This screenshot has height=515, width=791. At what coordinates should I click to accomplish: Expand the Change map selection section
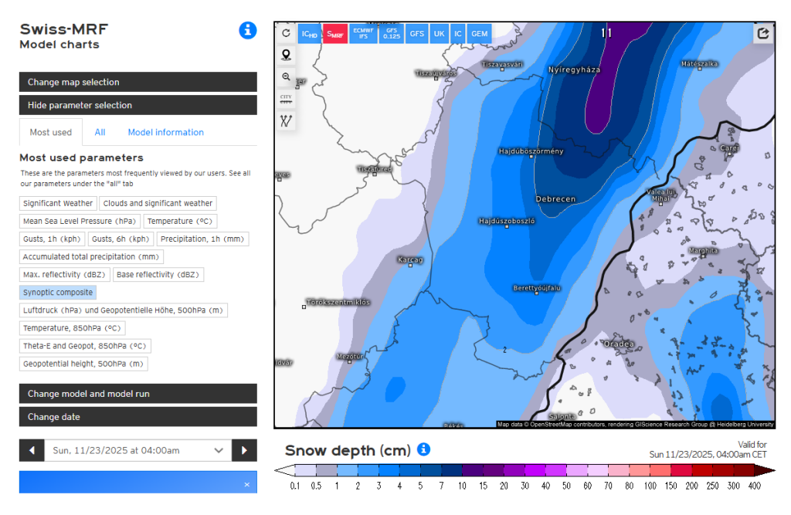point(137,82)
